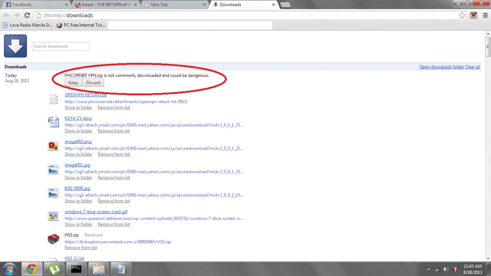Click the IMG_0008.jpg thumbnail icon

[53, 192]
